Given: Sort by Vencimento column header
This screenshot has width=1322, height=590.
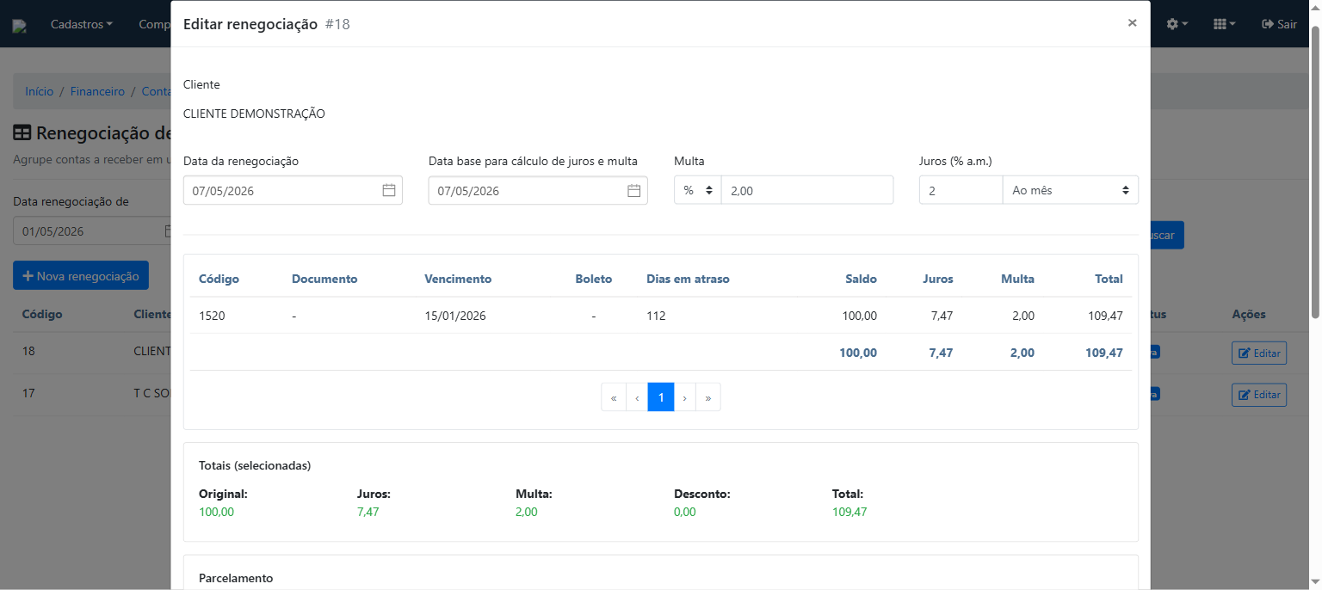Looking at the screenshot, I should 458,279.
